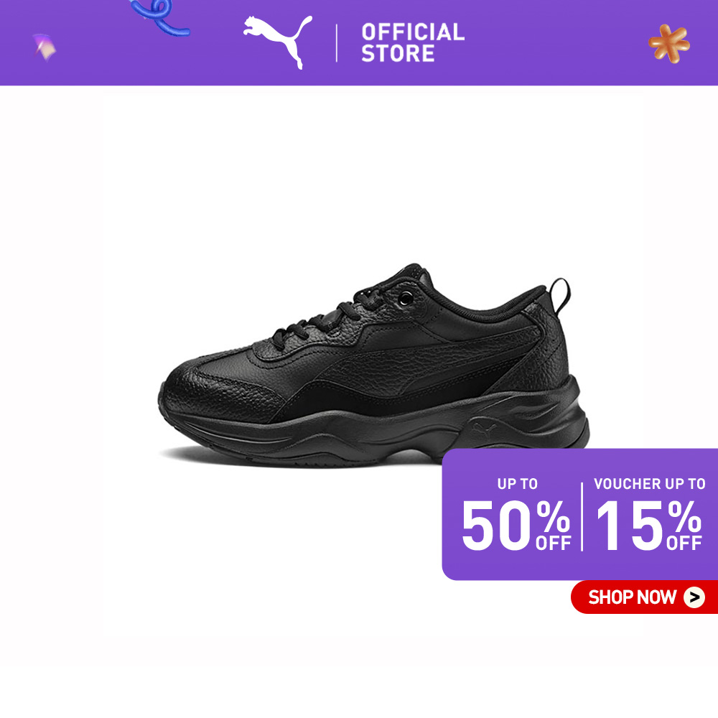The image size is (718, 718).
Task: Click the heel pull loop of the sneaker
Action: pos(560,295)
